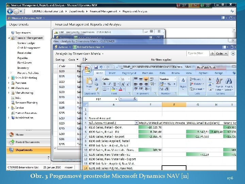This screenshot has height=184, width=245.
Task: Click Format button in Cells group
Action: [197, 89]
